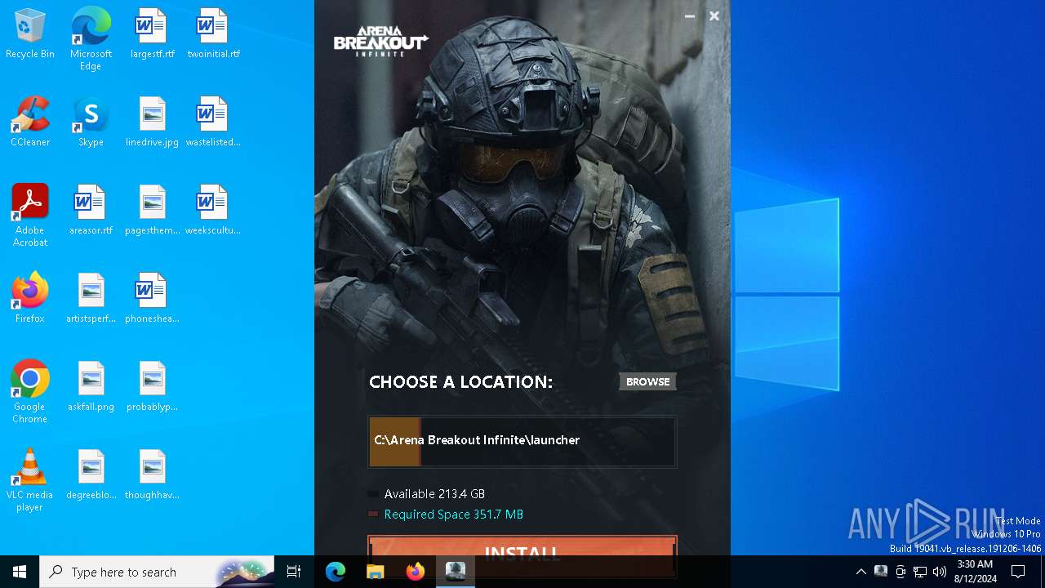Click 'CHOOSE A LOCATION:' heading
The width and height of the screenshot is (1045, 588).
[460, 382]
